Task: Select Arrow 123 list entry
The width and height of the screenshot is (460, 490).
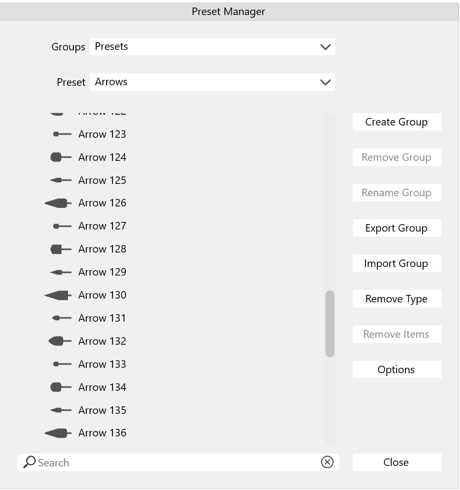Action: (102, 134)
